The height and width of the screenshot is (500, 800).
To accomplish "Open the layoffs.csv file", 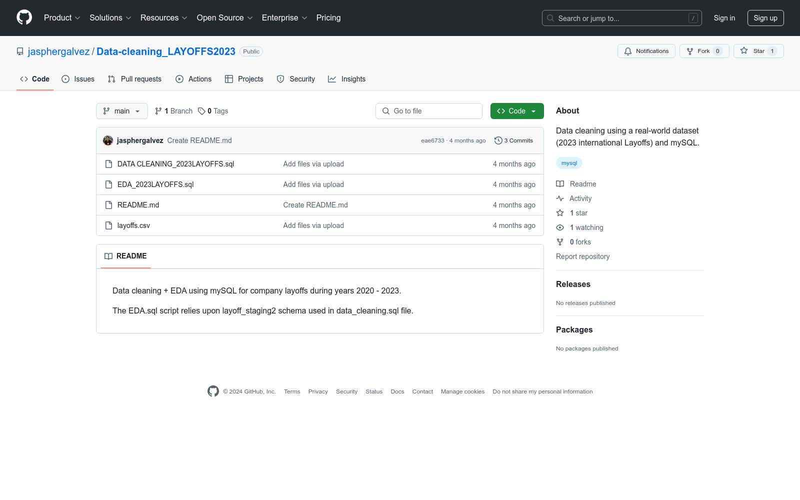I will [x=133, y=225].
